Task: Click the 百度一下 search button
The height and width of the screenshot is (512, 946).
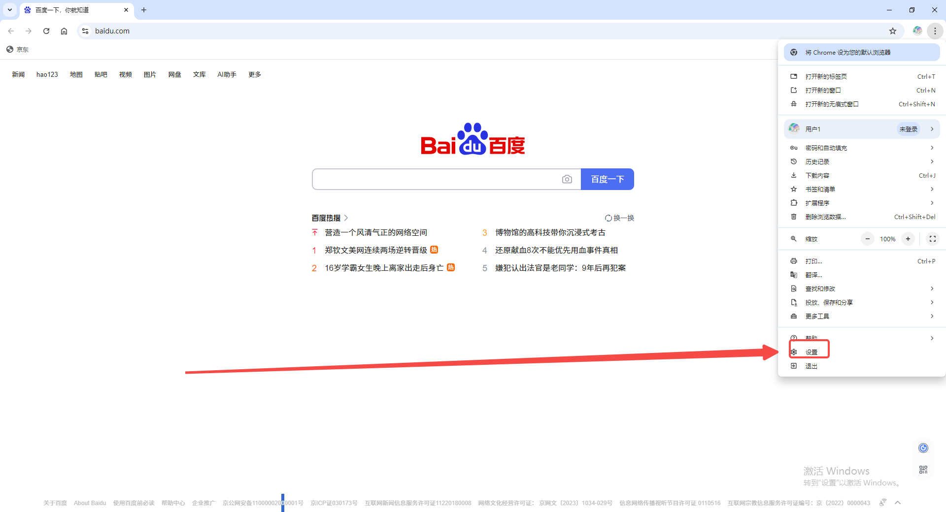Action: 608,179
